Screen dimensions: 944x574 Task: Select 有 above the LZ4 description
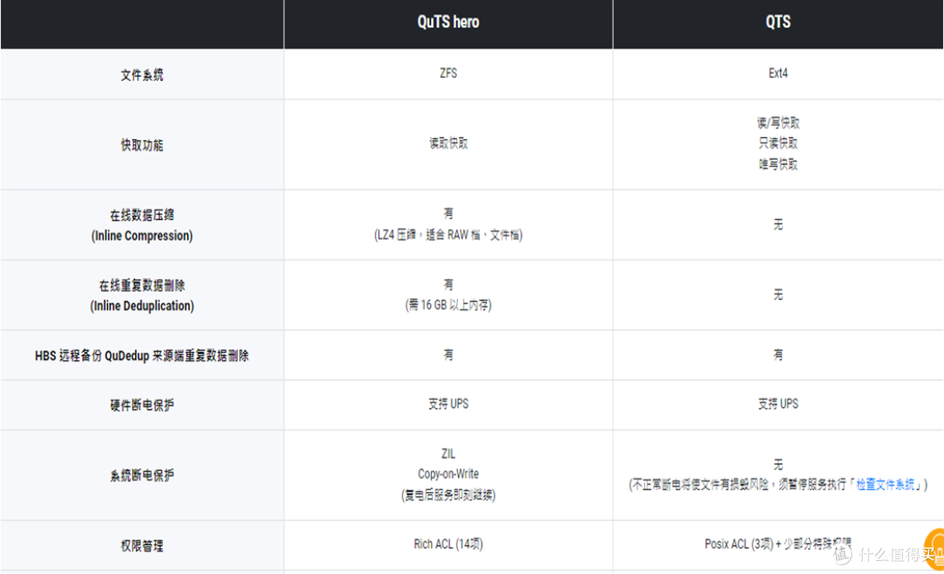(448, 213)
